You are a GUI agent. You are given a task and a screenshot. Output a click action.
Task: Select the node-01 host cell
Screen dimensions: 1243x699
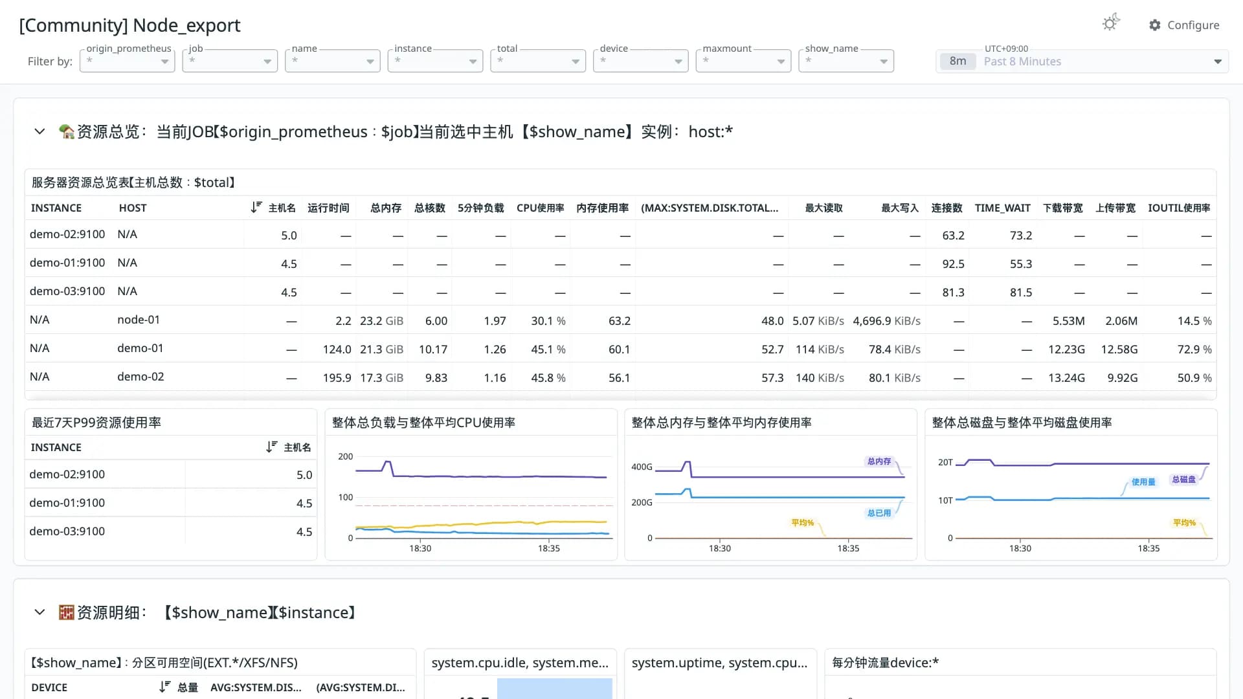139,320
